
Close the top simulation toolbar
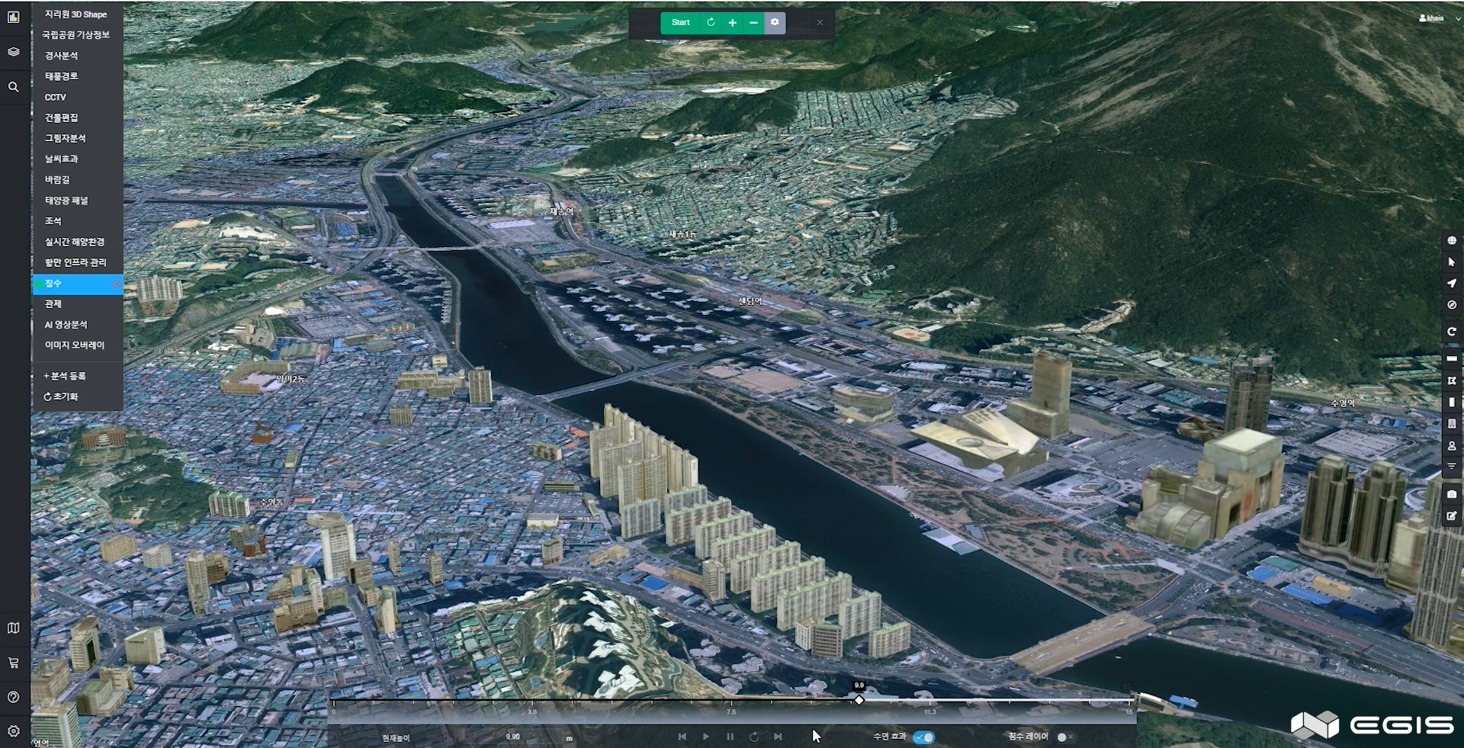coord(820,23)
